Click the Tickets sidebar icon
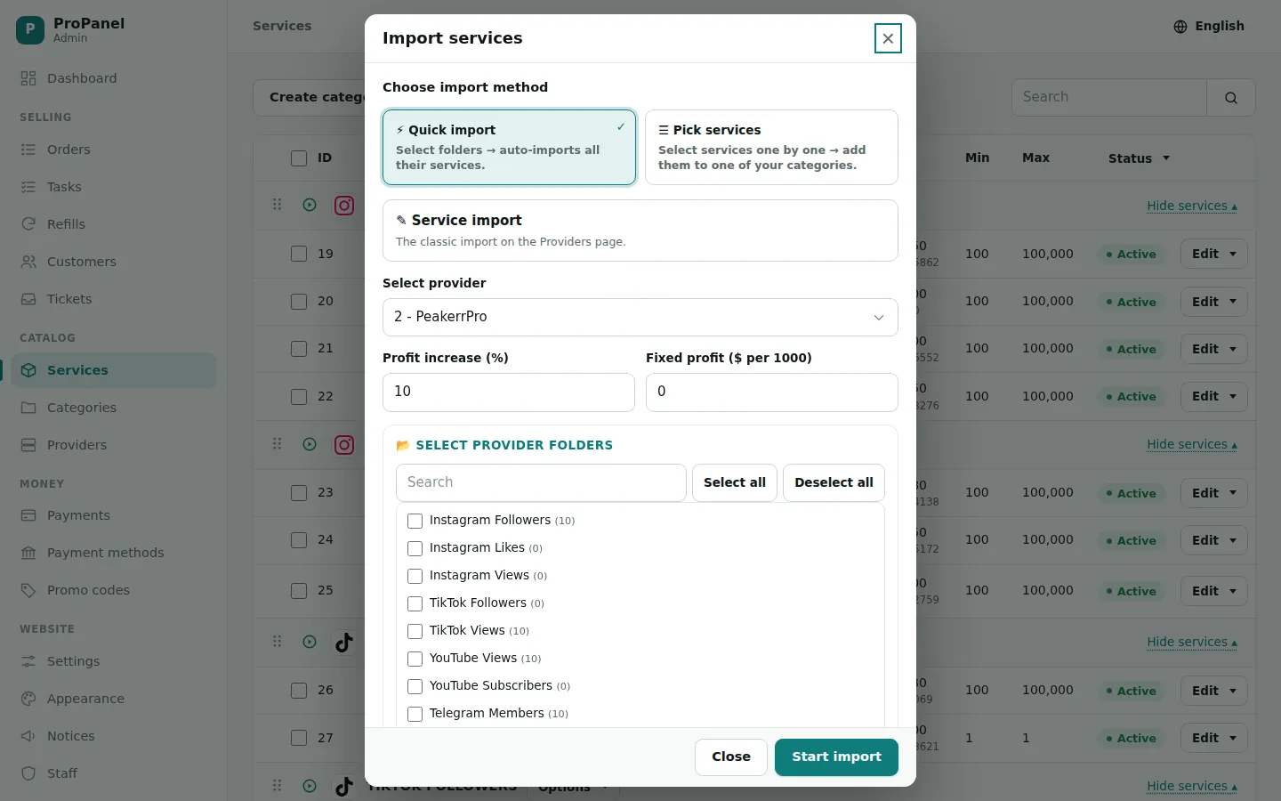Viewport: 1281px width, 801px height. point(28,299)
